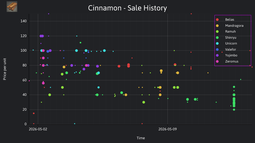Toggle the Valefor legend entry

231,50
